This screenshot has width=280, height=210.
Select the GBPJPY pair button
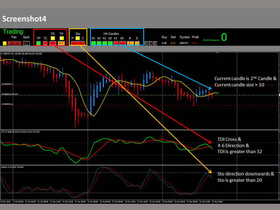(x=14, y=43)
